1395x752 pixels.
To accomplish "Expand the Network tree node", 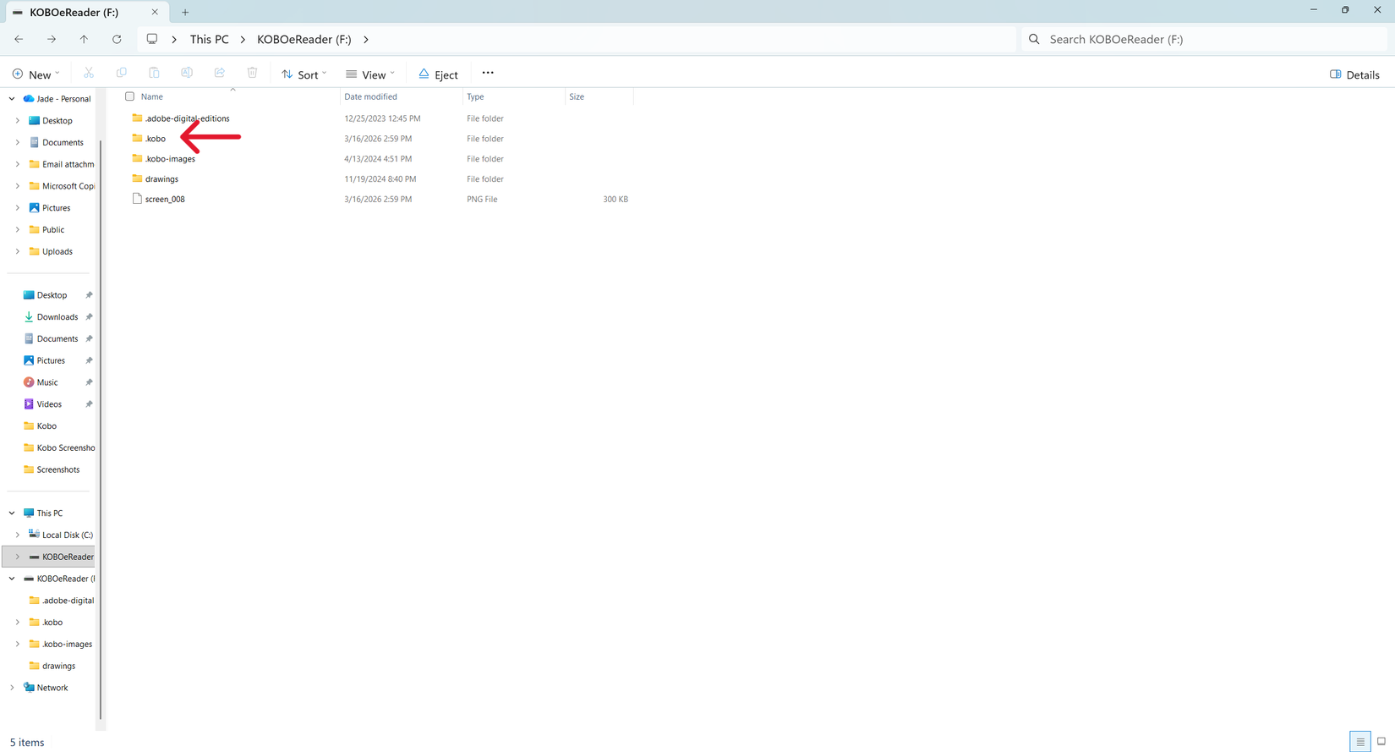I will click(x=12, y=688).
